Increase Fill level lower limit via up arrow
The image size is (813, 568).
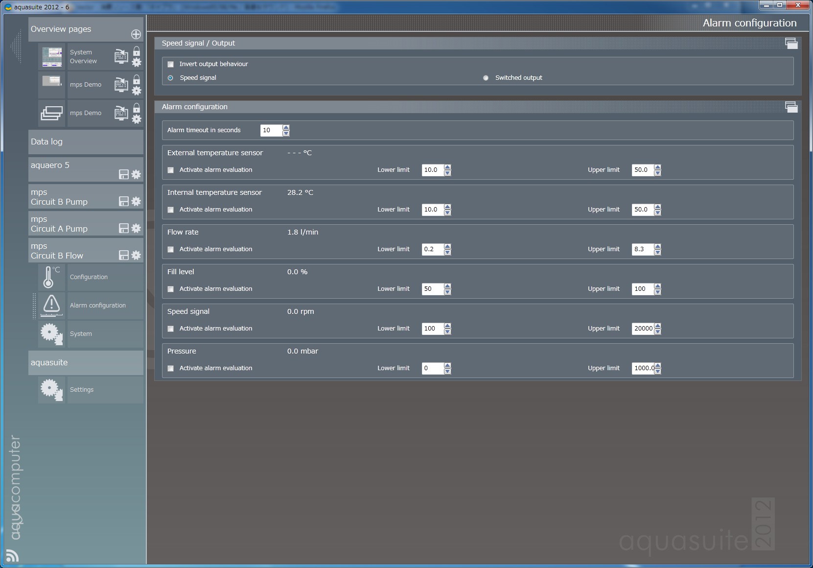point(447,286)
